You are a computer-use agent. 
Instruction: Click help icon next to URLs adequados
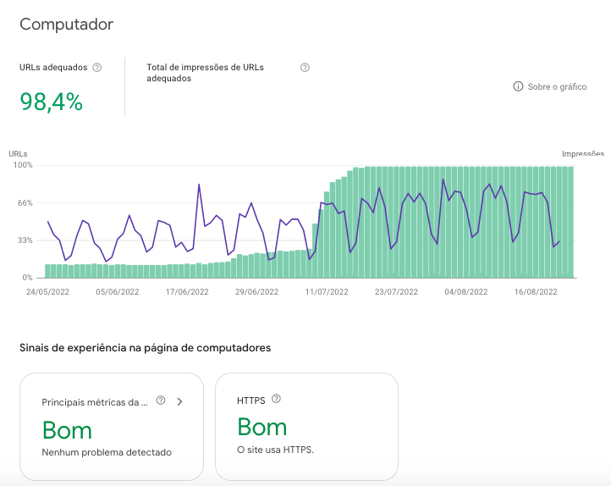click(96, 68)
